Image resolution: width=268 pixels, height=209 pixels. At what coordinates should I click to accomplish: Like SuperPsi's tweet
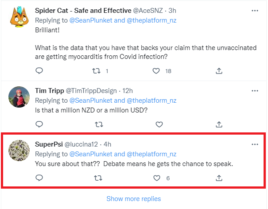156,178
